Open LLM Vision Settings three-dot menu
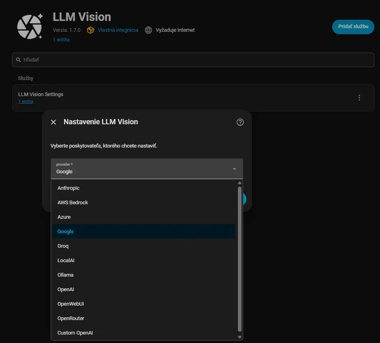This screenshot has height=343, width=380. pyautogui.click(x=359, y=98)
